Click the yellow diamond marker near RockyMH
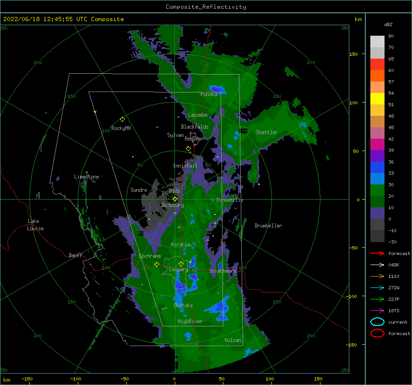 coord(122,119)
